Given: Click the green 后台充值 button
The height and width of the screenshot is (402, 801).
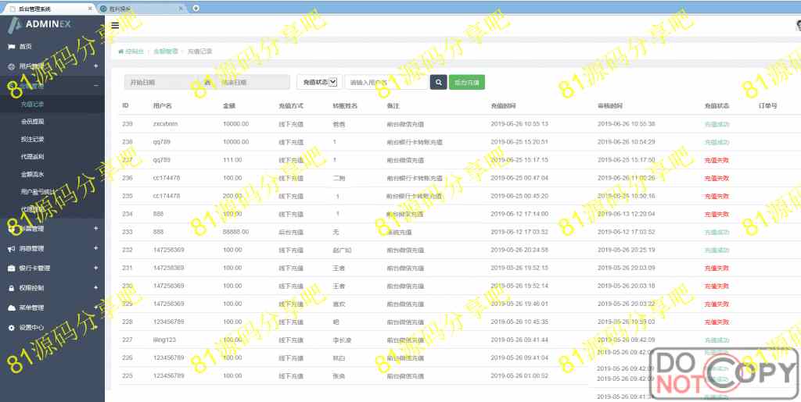Looking at the screenshot, I should tap(467, 82).
